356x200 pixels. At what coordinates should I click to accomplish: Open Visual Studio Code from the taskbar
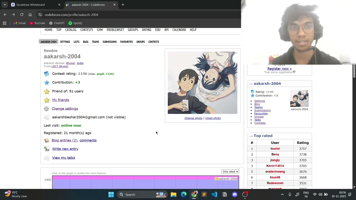point(214,194)
